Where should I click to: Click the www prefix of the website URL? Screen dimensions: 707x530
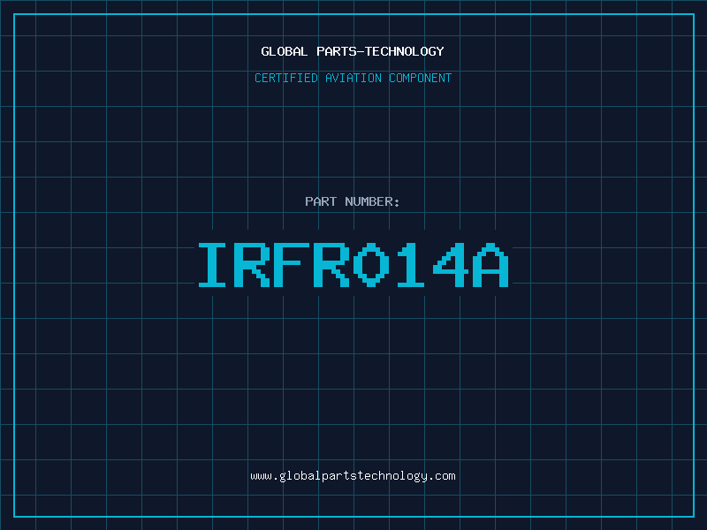261,476
